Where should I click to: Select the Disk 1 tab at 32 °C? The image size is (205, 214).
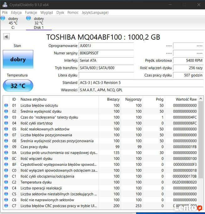coord(39,23)
